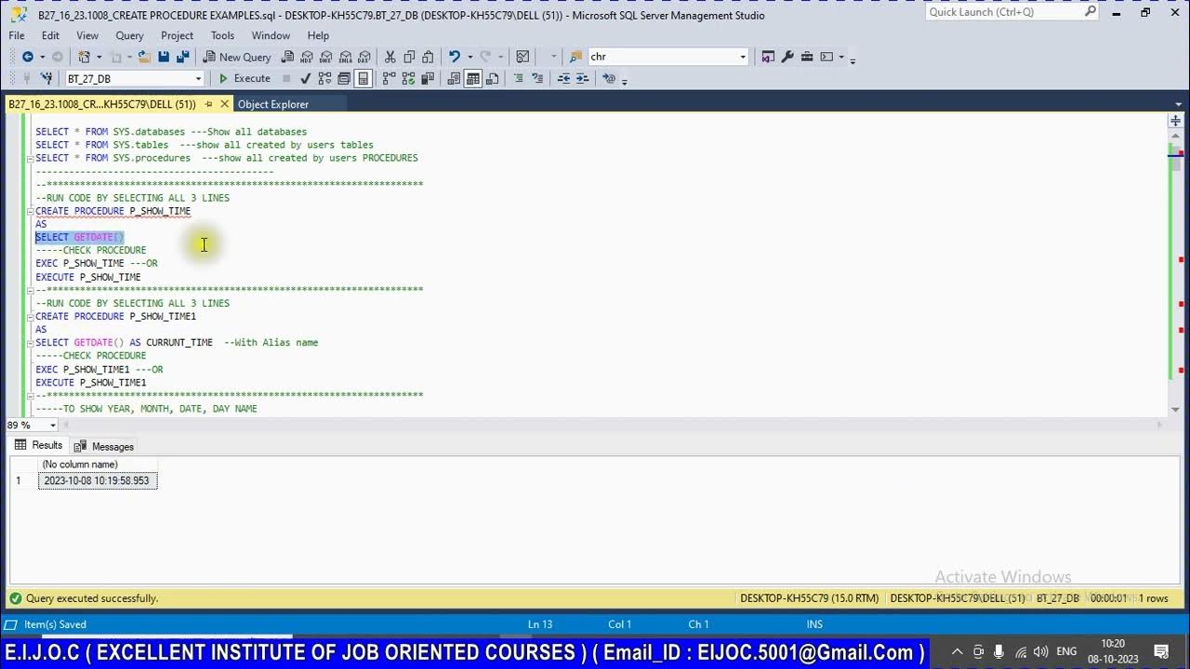Toggle Include Client Statistics

coord(428,79)
